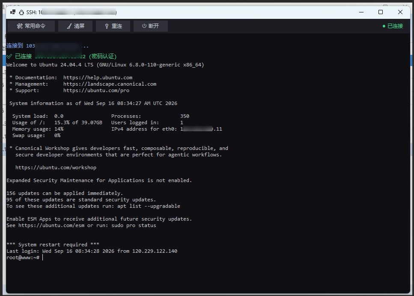Click the https://ubuntu.com/workshop URL
The image size is (414, 296).
click(x=56, y=167)
